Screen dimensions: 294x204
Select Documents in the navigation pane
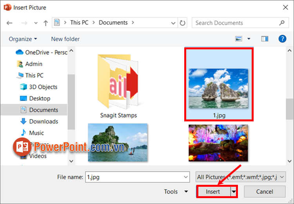(x=34, y=110)
